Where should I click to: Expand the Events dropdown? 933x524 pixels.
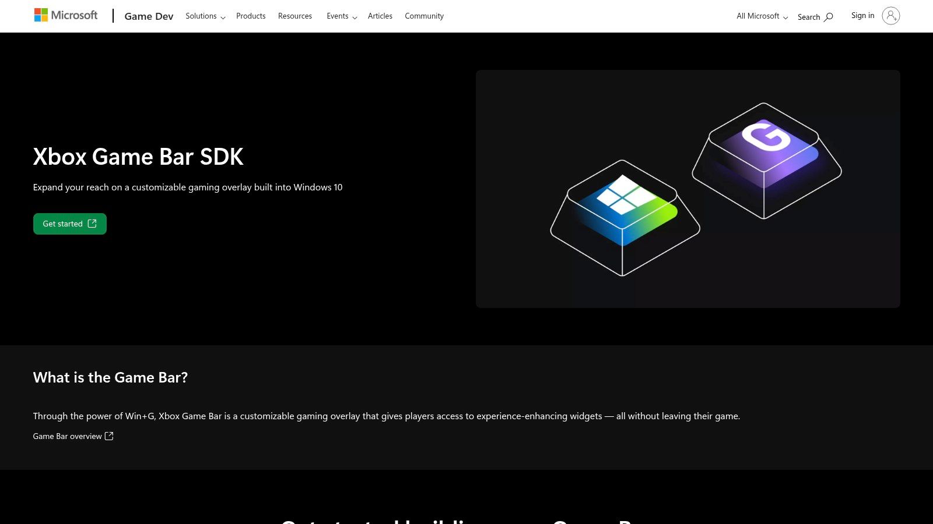click(x=342, y=16)
